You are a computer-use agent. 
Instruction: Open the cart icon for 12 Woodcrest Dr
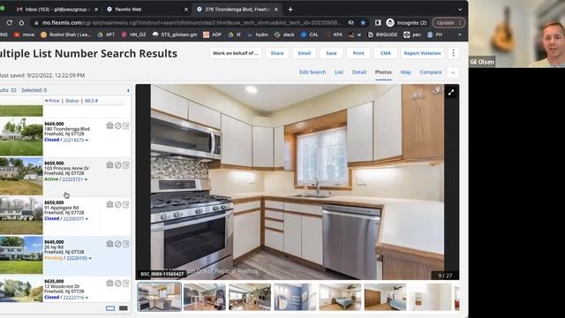[x=109, y=283]
